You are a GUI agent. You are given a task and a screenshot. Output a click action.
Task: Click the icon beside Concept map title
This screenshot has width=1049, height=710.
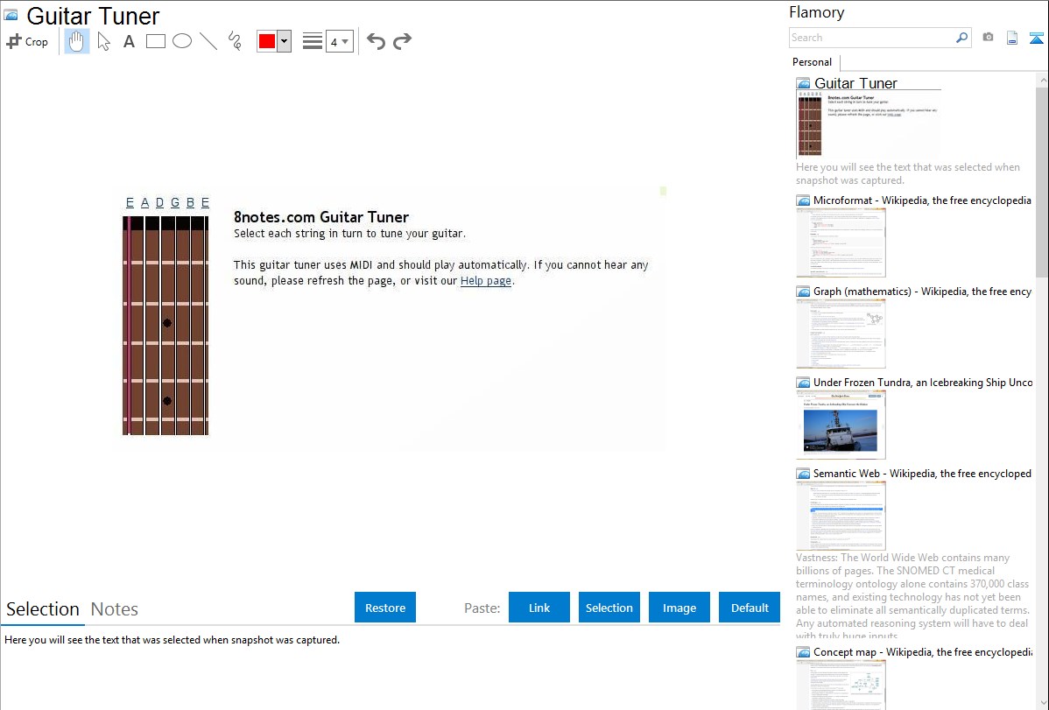coord(804,652)
